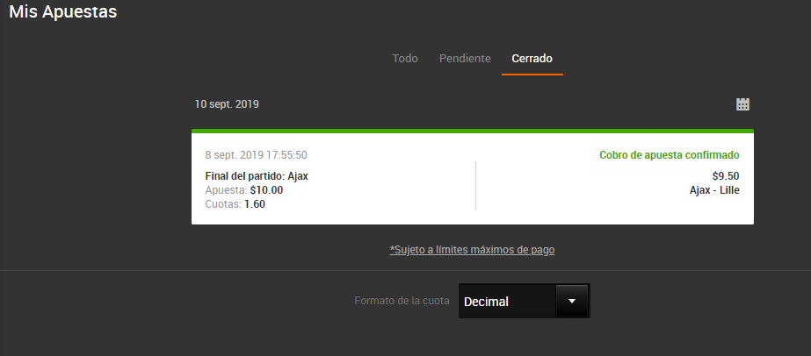Select the Cerrado tab
The image size is (811, 356).
point(532,59)
